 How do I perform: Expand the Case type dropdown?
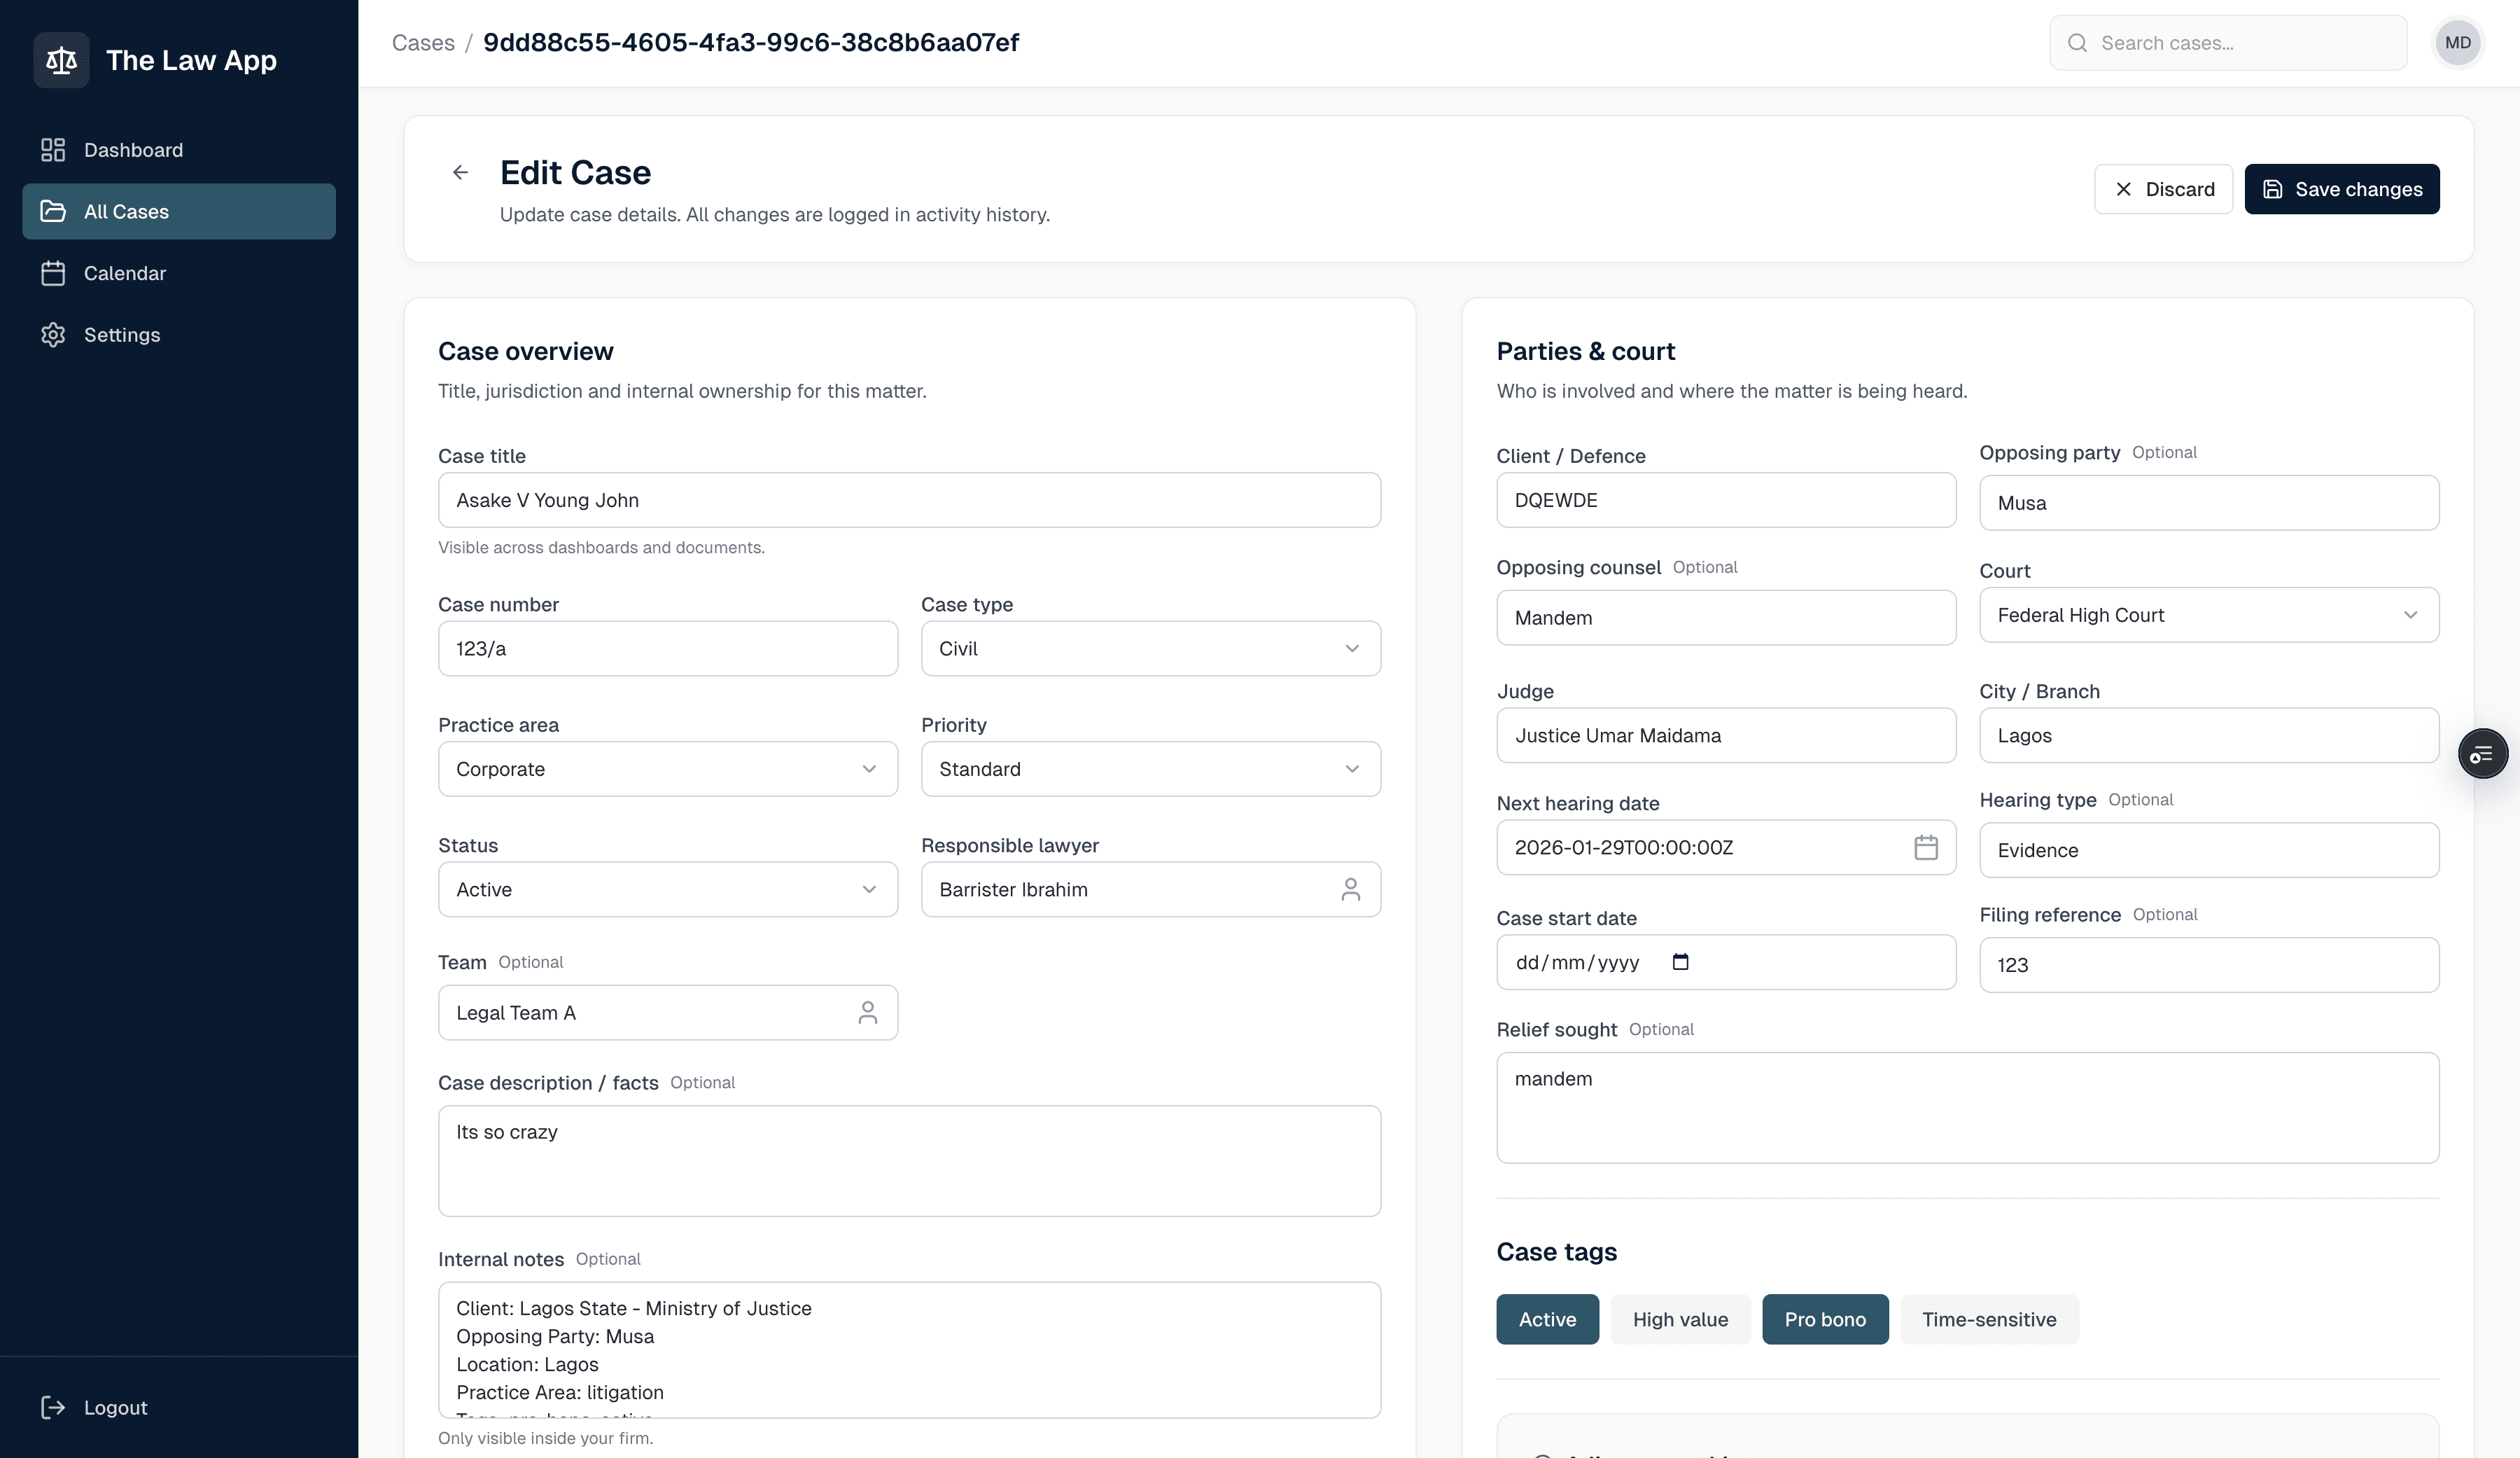(1150, 648)
